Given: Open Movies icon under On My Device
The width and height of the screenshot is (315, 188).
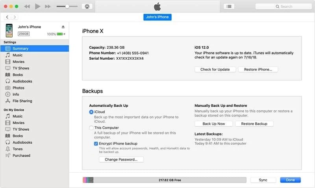Looking at the screenshot, I should [x=7, y=123].
